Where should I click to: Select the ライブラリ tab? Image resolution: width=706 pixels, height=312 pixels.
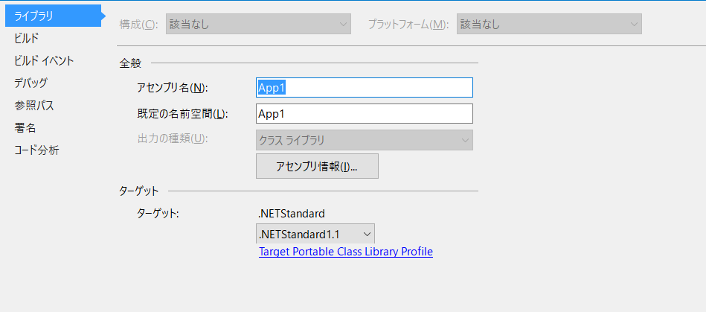tap(53, 16)
